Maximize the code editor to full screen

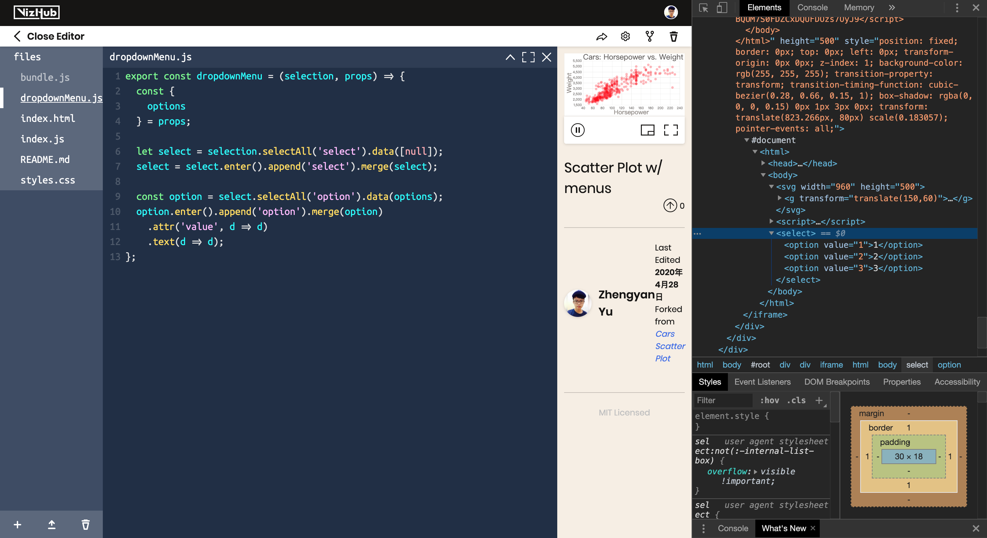[x=528, y=57]
